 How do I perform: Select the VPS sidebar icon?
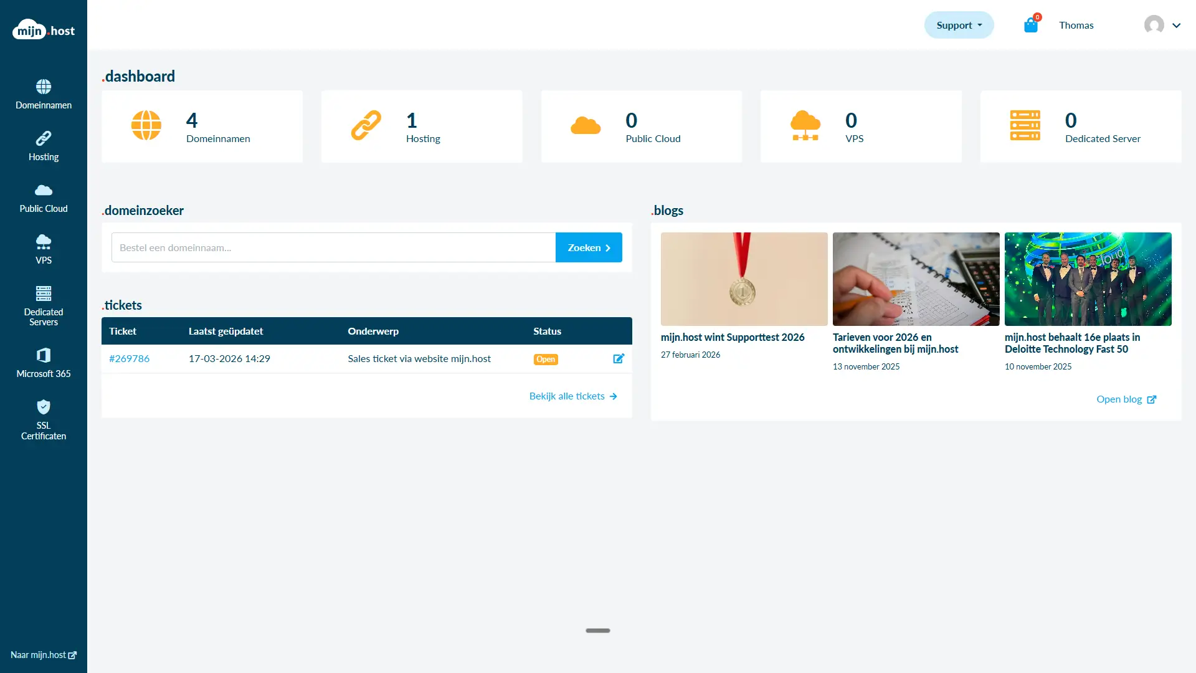pos(43,249)
